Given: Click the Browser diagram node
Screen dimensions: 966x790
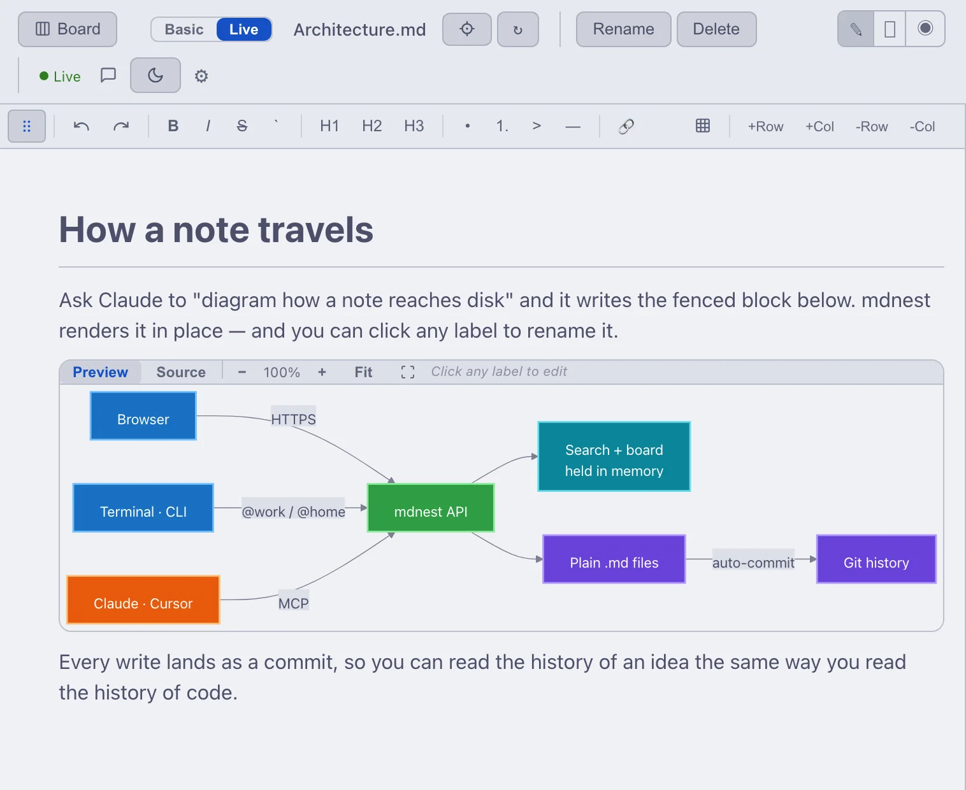Looking at the screenshot, I should pos(143,416).
